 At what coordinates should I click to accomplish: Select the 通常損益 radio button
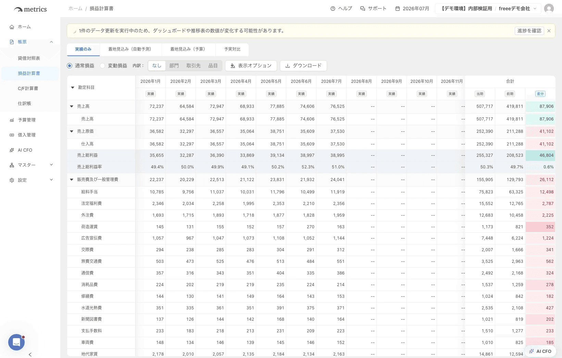point(70,66)
